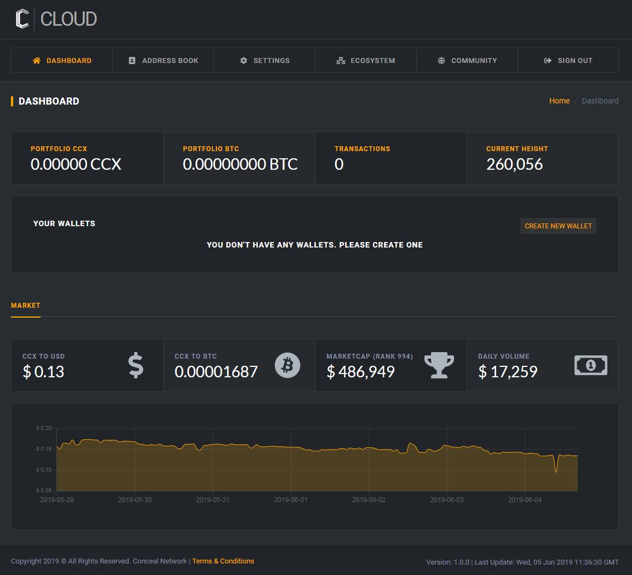Viewport: 632px width, 575px height.
Task: Click the Conceal Cloud logo icon
Action: tap(22, 19)
